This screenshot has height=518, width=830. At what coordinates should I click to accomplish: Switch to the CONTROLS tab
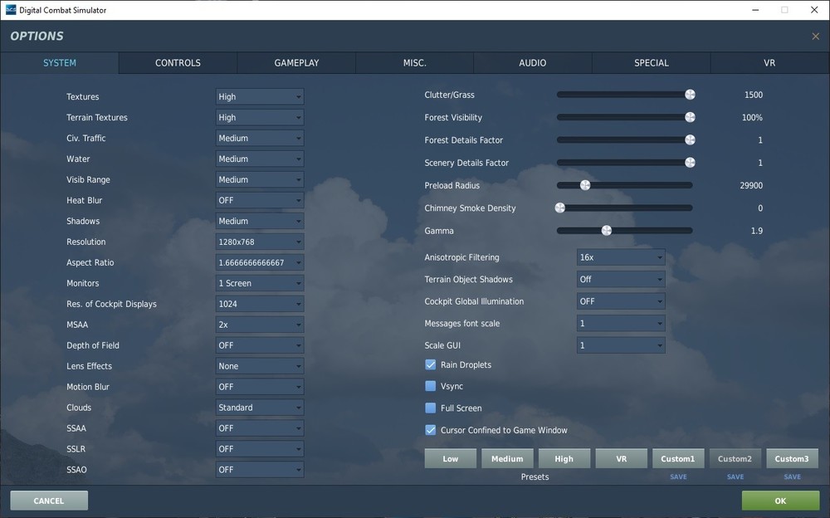177,62
